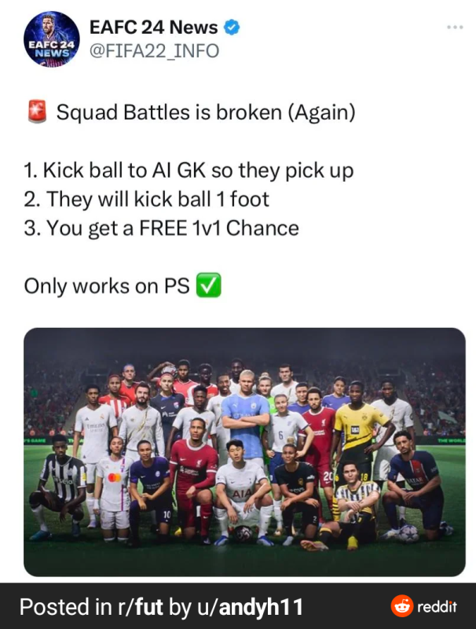Click the 'They will kick ball 1 foot' line
Image resolution: width=476 pixels, height=629 pixels.
tap(146, 200)
